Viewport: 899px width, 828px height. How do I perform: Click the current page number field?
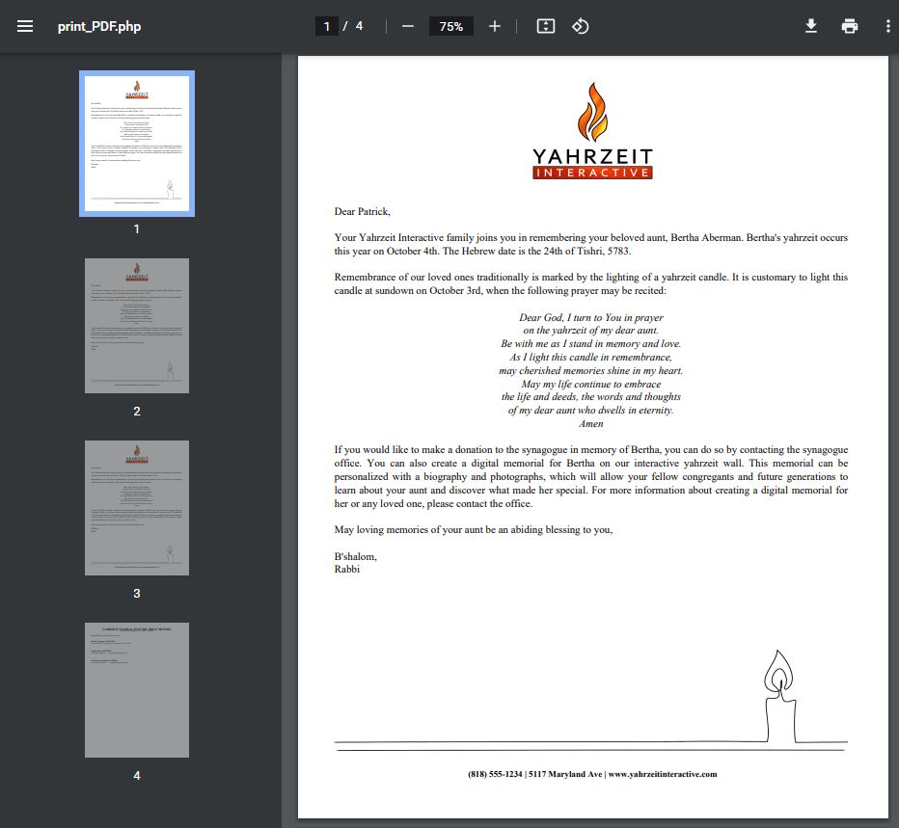pyautogui.click(x=327, y=26)
